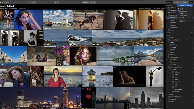The width and height of the screenshot is (194, 109).
Task: Open the panel layout view toggle button
Action: (x=56, y=2)
